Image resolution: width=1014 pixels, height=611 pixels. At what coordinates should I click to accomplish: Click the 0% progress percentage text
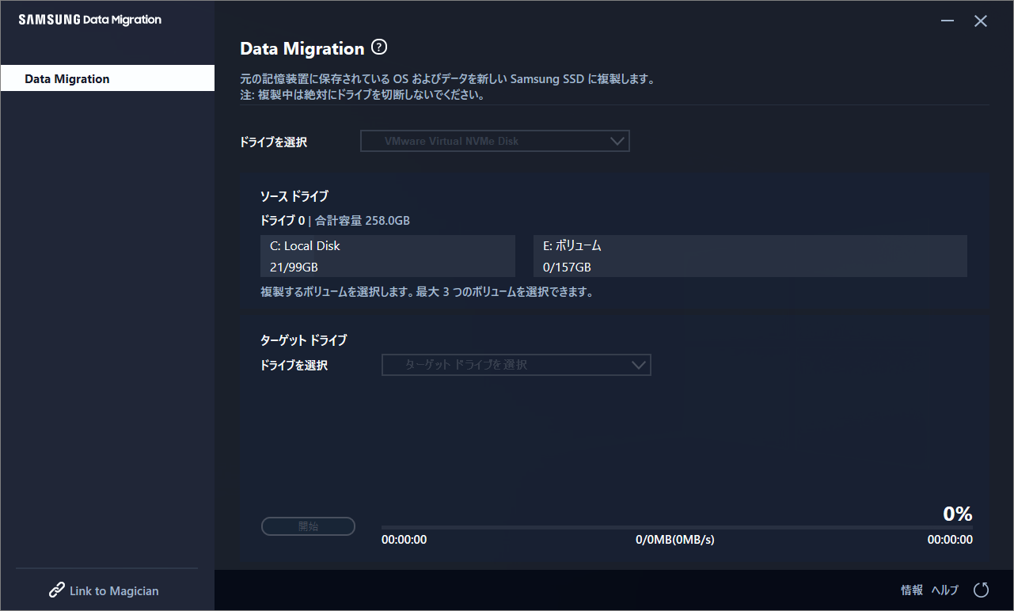pyautogui.click(x=958, y=514)
